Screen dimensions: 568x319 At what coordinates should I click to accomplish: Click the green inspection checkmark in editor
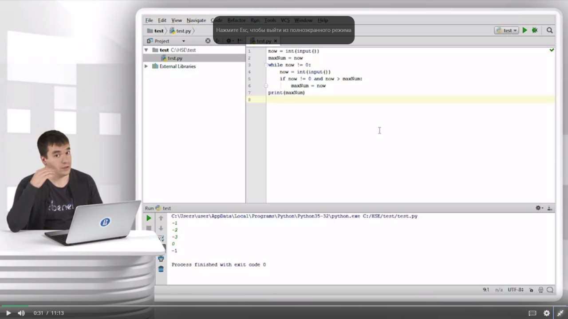click(x=552, y=50)
